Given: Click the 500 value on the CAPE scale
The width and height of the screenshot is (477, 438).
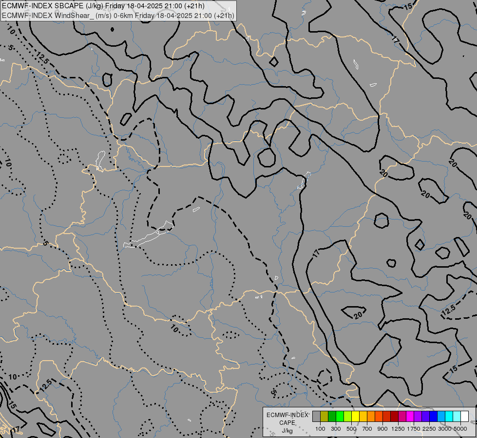Looking at the screenshot, I should click(351, 429).
